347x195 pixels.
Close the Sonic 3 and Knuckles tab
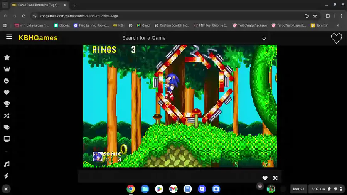tap(65, 5)
